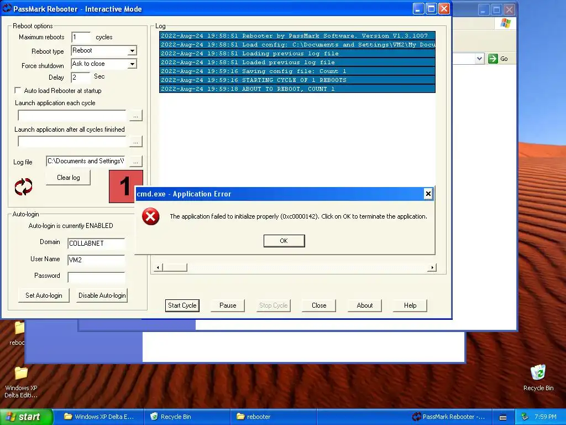Select log line 'ABOUT TO REBOOT, COUNT 1'
The height and width of the screenshot is (425, 566).
(297, 89)
